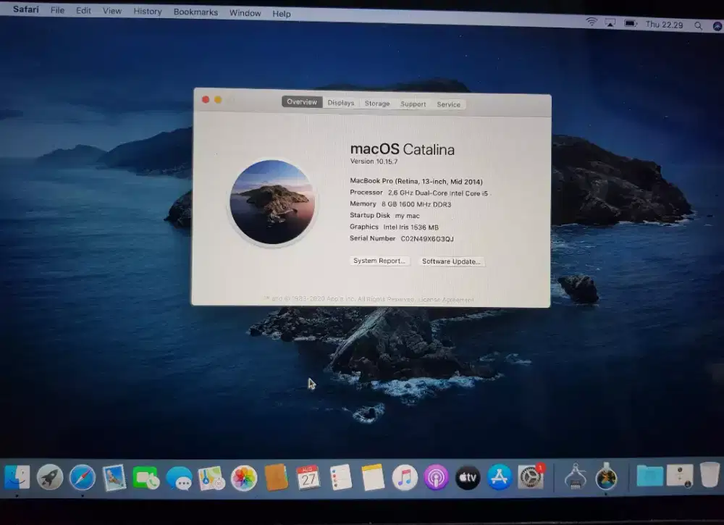This screenshot has width=724, height=525.
Task: Click the processor 2,6 GHz Dual-Core value
Action: (438, 193)
